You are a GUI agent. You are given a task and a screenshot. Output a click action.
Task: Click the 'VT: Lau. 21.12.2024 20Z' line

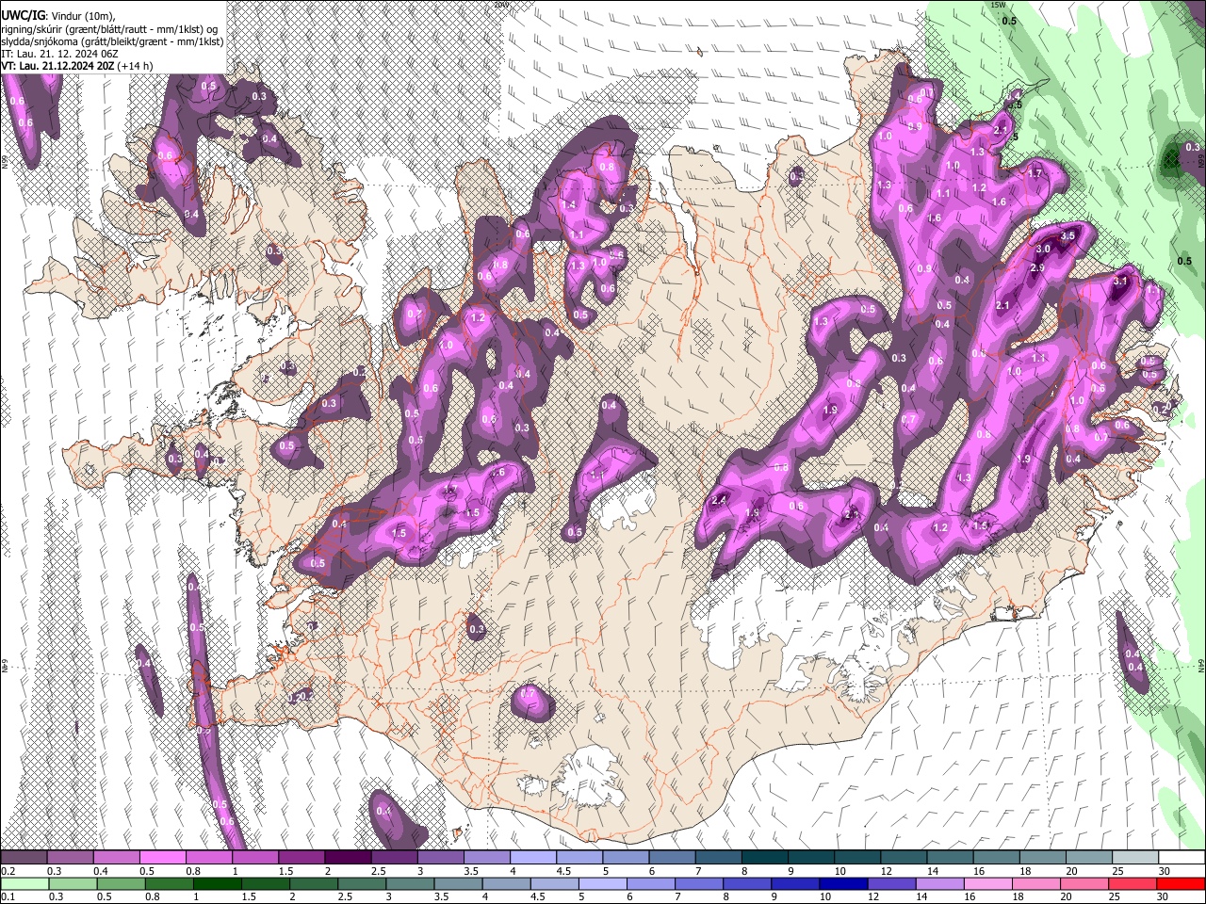point(59,66)
